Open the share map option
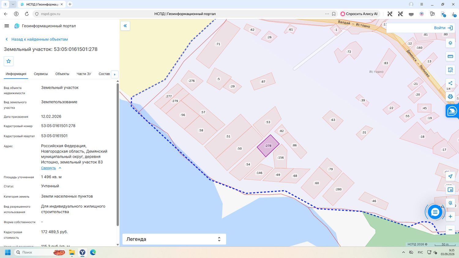 tap(450, 83)
